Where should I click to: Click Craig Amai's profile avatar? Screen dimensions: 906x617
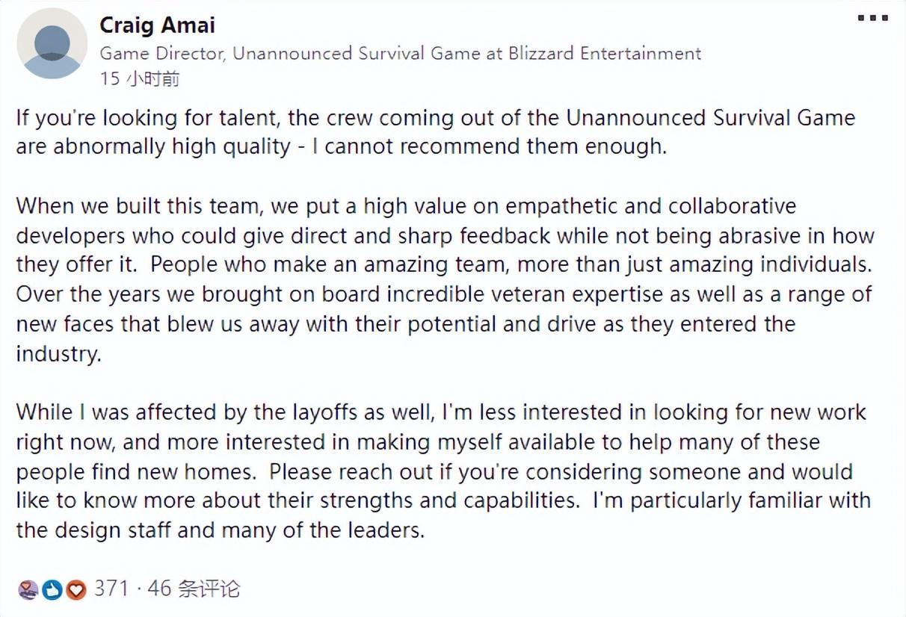52,43
